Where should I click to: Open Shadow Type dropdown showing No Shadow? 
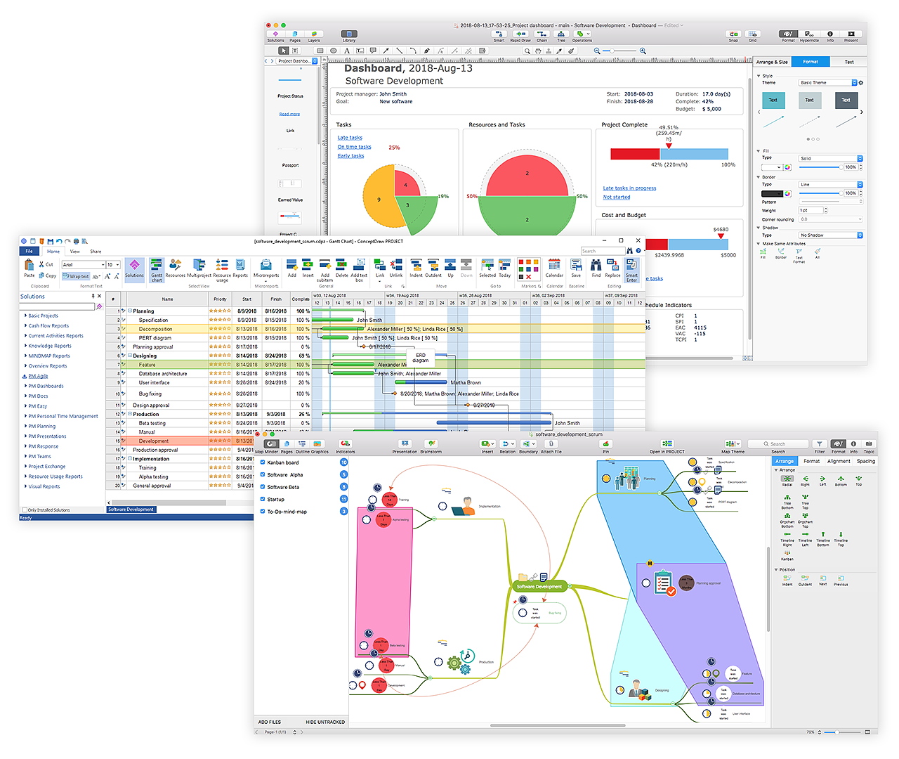831,235
